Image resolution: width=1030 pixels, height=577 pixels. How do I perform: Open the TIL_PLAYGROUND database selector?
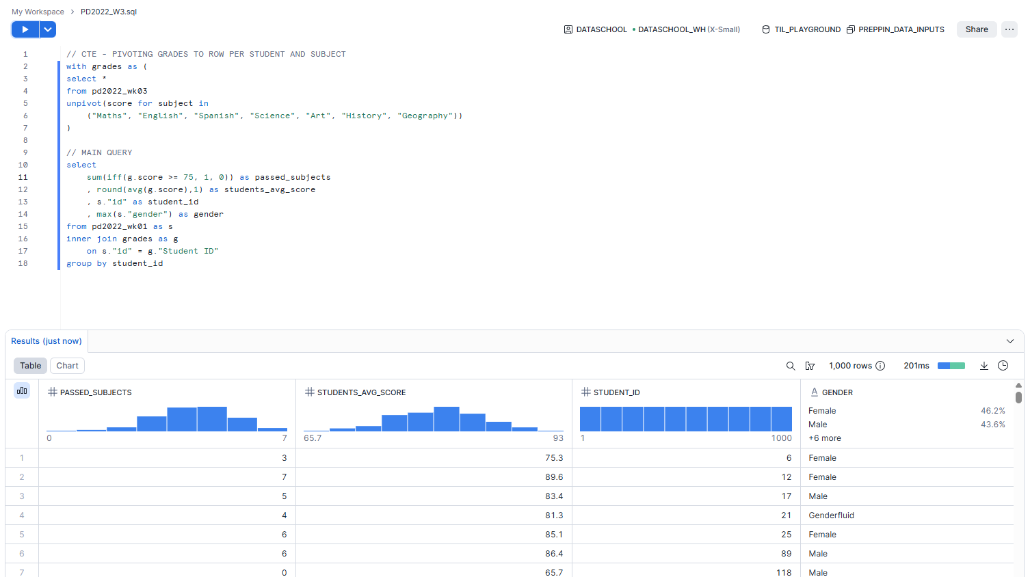point(801,29)
